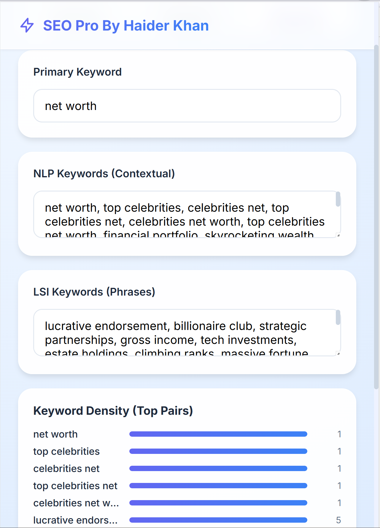Click the SEO Pro By Haider Khan title
This screenshot has width=380, height=528.
click(x=126, y=26)
